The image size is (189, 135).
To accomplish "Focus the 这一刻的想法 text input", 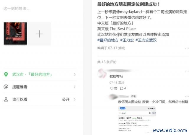I will [x=17, y=9].
